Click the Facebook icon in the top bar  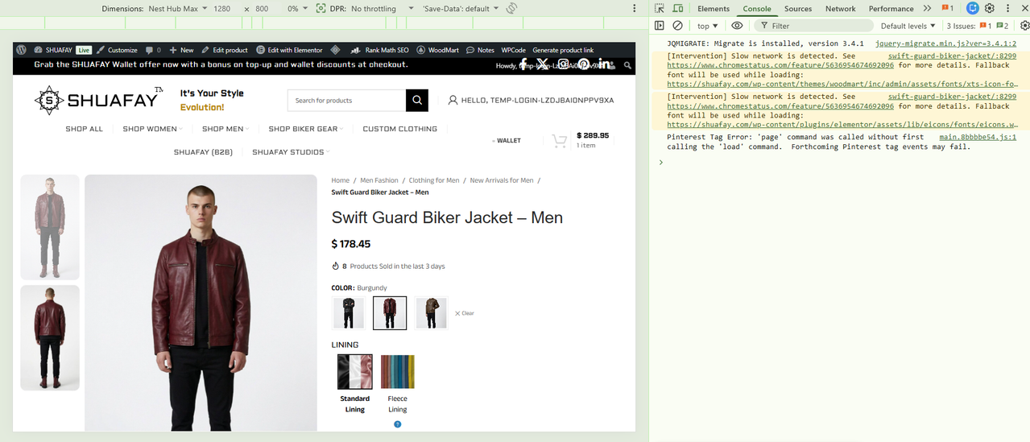(x=523, y=64)
